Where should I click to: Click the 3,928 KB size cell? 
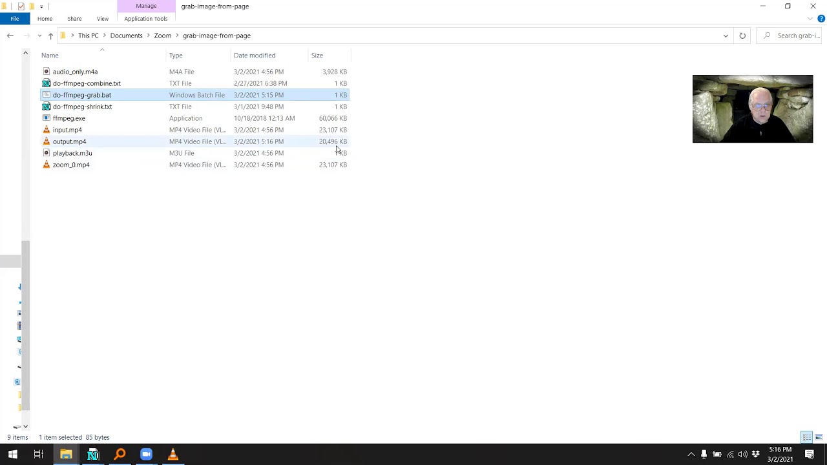(335, 72)
